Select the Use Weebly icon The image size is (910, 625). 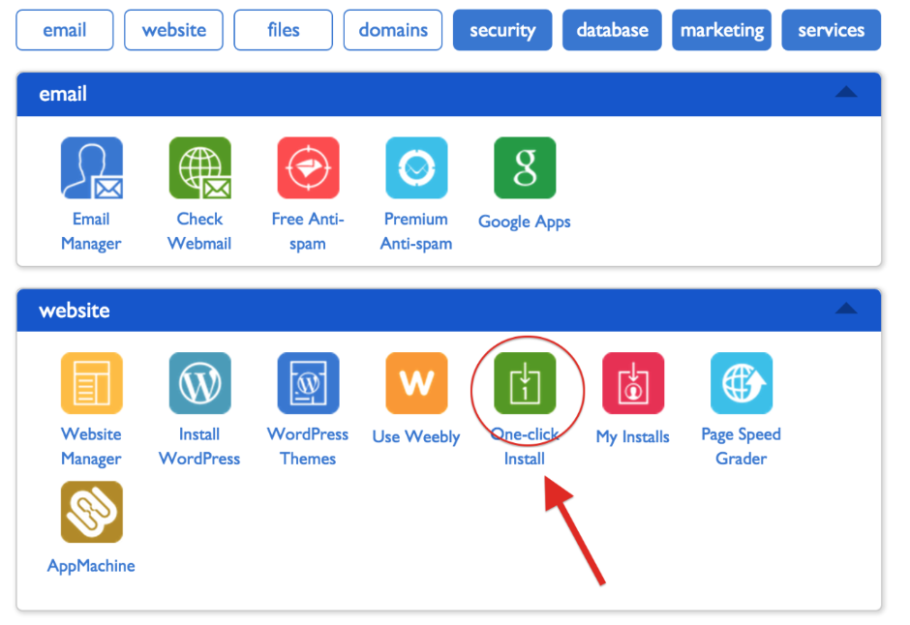click(416, 383)
